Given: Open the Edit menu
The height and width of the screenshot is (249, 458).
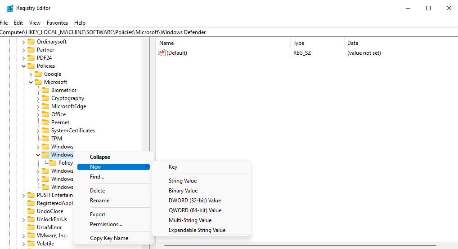Looking at the screenshot, I should (18, 23).
